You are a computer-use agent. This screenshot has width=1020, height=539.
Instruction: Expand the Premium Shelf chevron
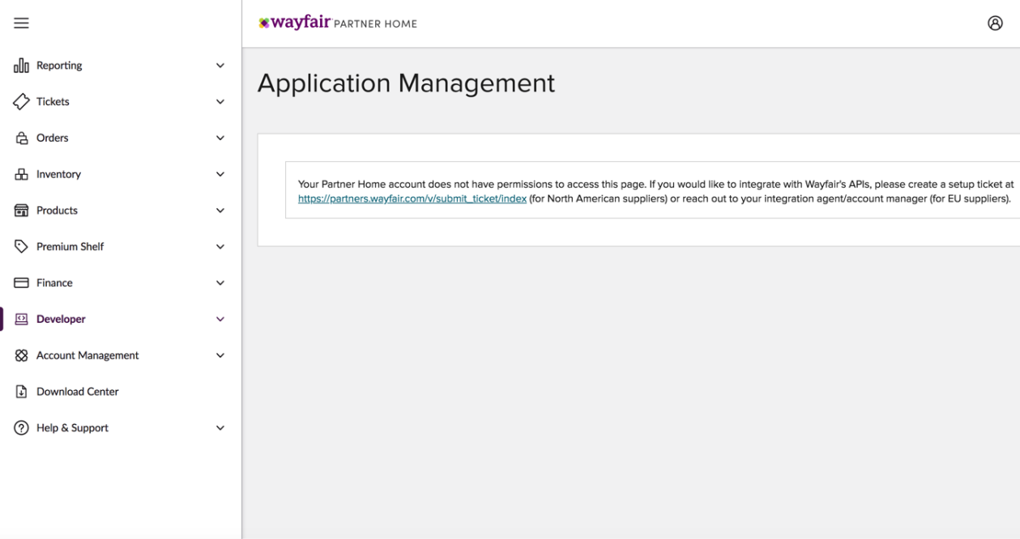click(220, 247)
